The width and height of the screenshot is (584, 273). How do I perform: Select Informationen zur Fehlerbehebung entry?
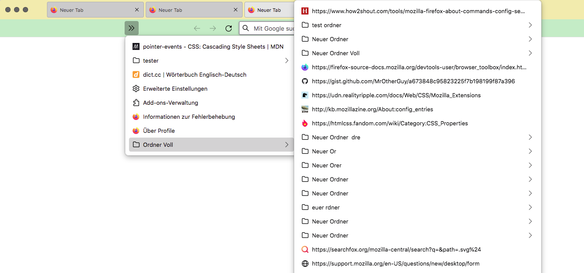click(x=189, y=117)
